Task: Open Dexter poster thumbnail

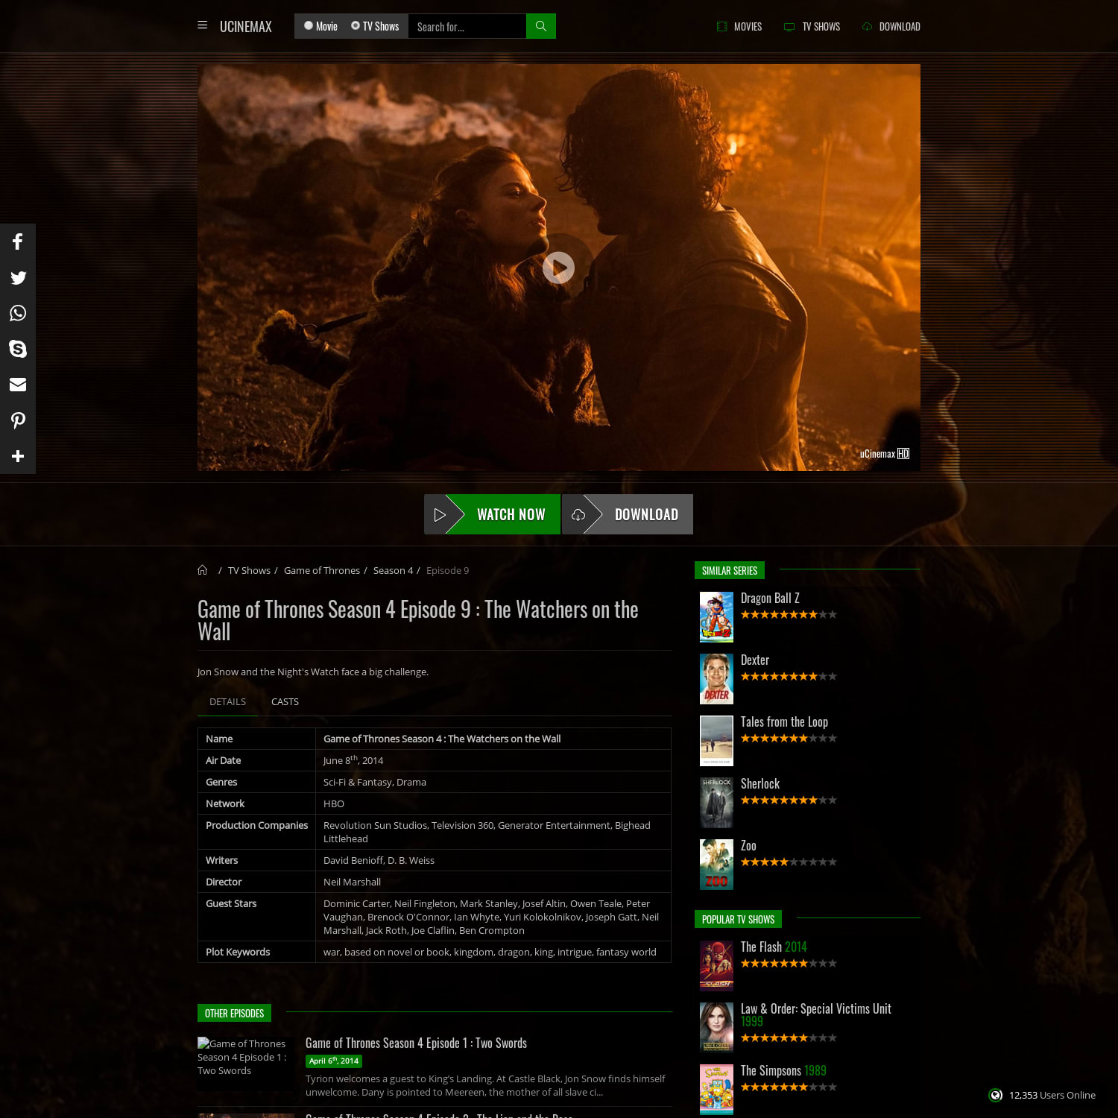Action: pyautogui.click(x=716, y=679)
